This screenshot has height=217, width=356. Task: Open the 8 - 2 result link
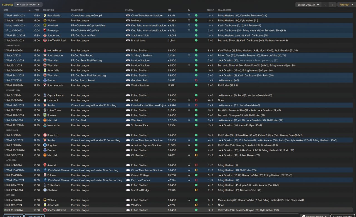tap(211, 51)
